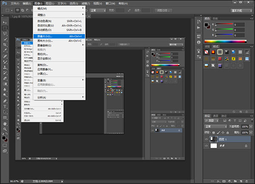
Task: Switch to the 通道 tab
Action: [x=215, y=116]
